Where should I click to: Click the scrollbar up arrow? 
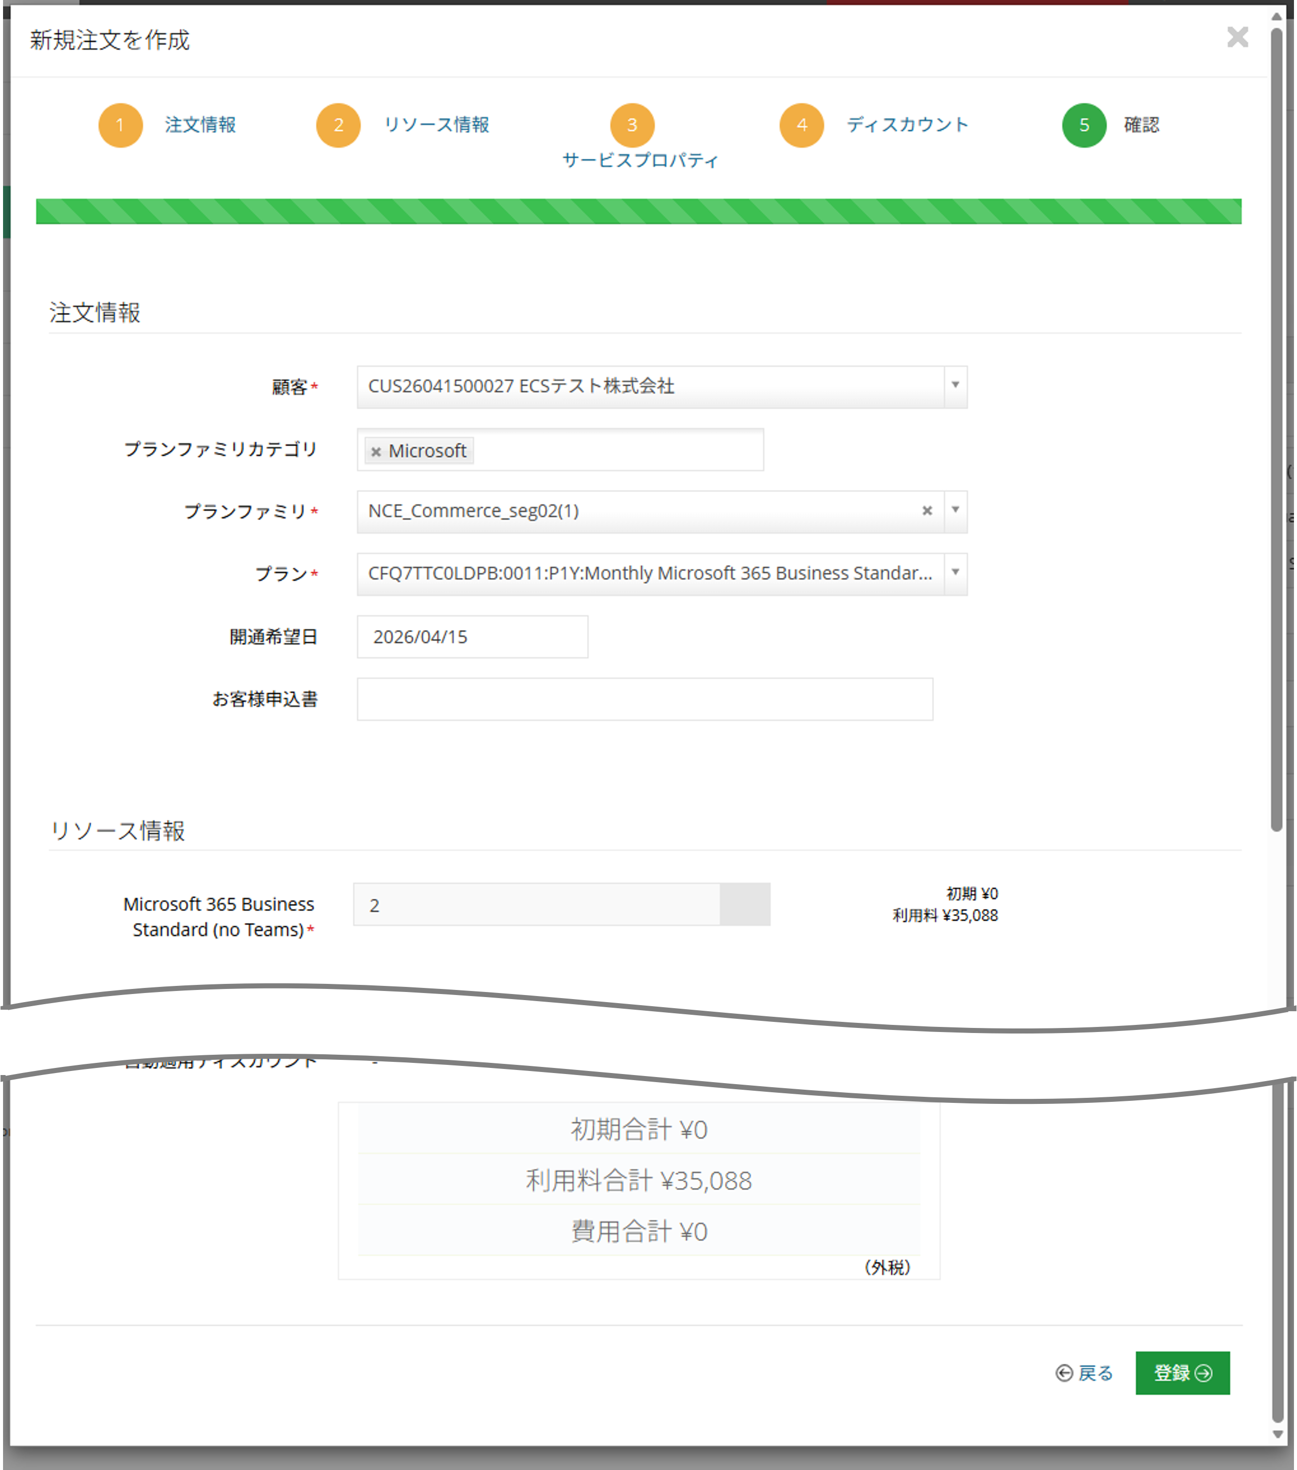[1277, 17]
